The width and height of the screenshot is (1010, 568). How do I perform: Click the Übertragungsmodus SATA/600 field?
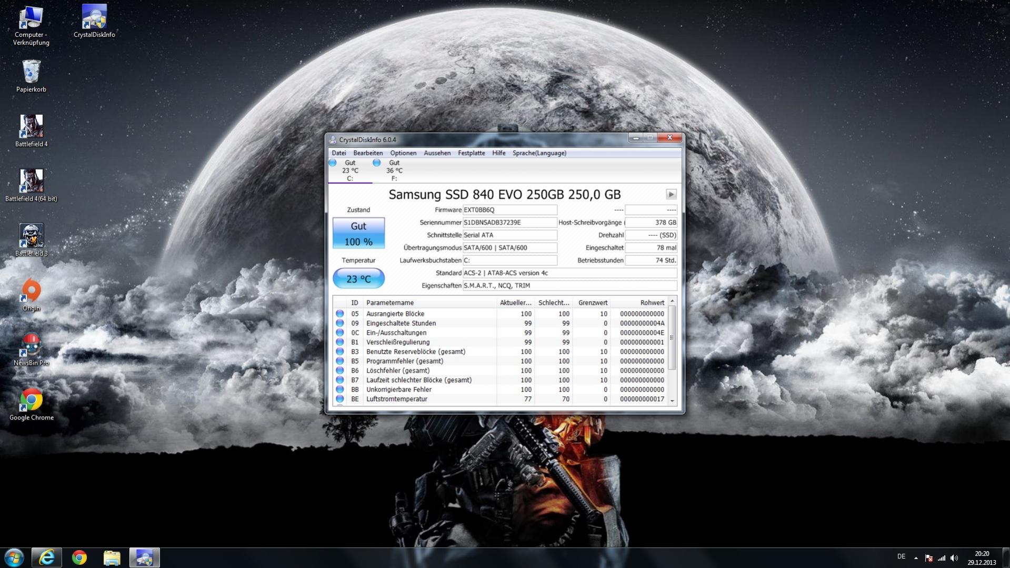pos(509,248)
